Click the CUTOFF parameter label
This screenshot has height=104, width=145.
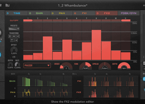pos(14,21)
